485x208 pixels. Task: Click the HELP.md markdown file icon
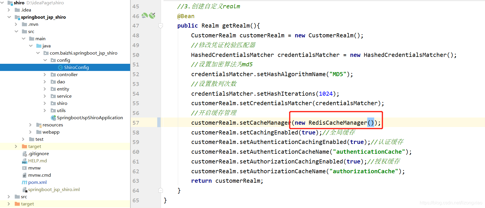24,161
